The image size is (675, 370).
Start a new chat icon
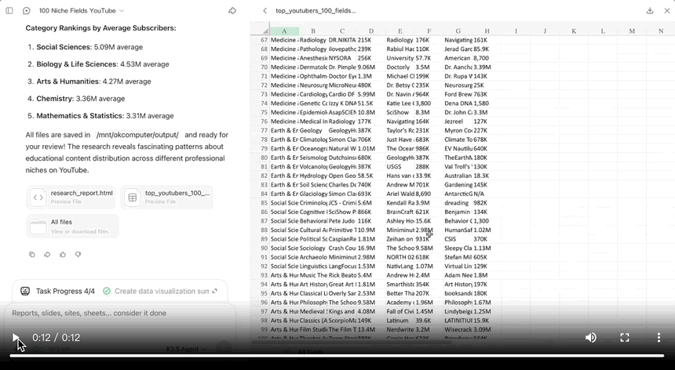pyautogui.click(x=26, y=11)
